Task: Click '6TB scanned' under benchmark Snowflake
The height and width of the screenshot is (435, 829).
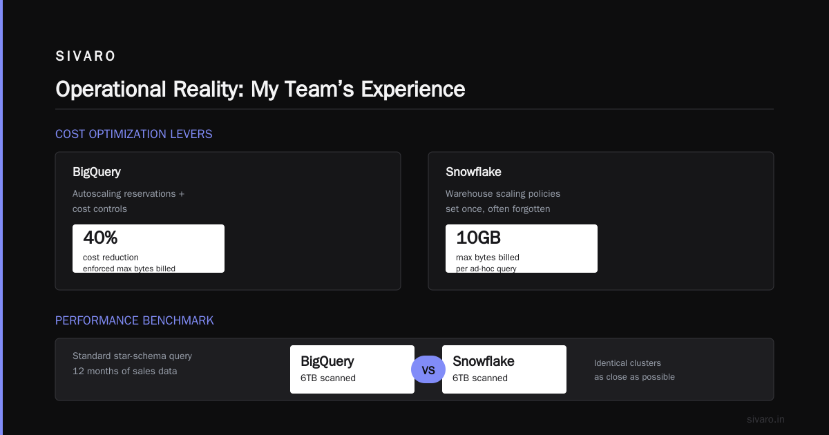Action: [480, 378]
